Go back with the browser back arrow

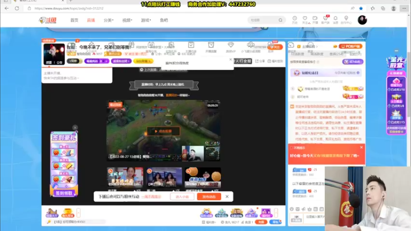click(7, 8)
